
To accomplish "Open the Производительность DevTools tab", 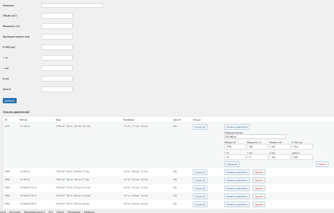I will [35, 212].
